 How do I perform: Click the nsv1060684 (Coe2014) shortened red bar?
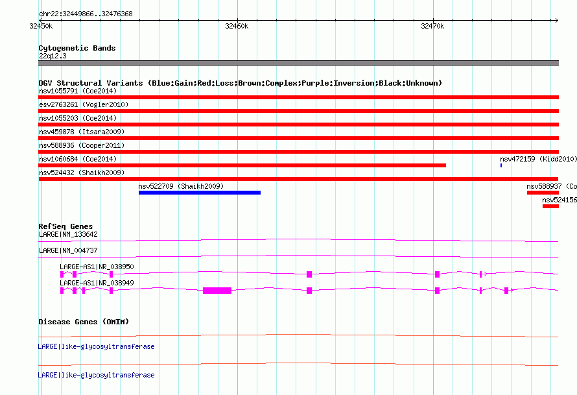(242, 165)
